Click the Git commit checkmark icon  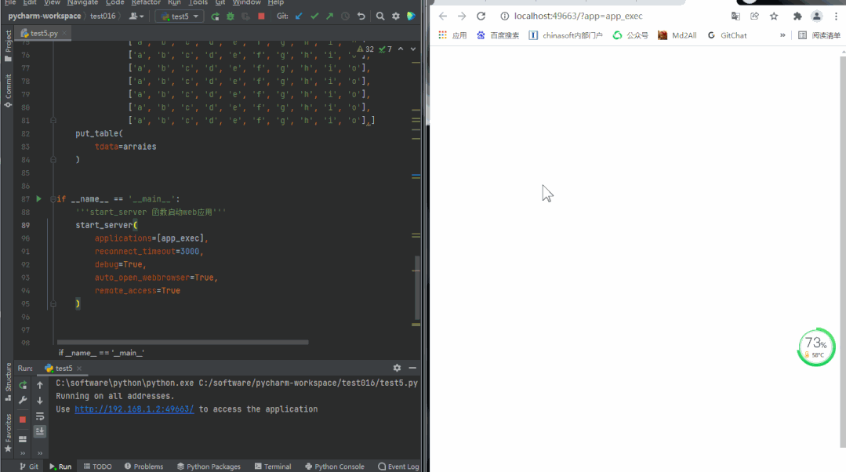[x=314, y=16]
